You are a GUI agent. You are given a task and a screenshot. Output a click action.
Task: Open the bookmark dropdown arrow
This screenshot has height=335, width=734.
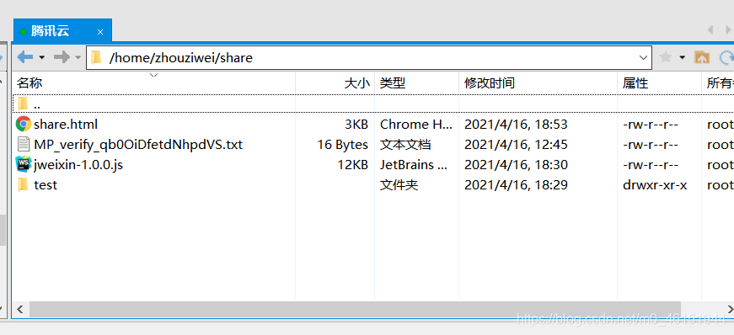click(683, 58)
